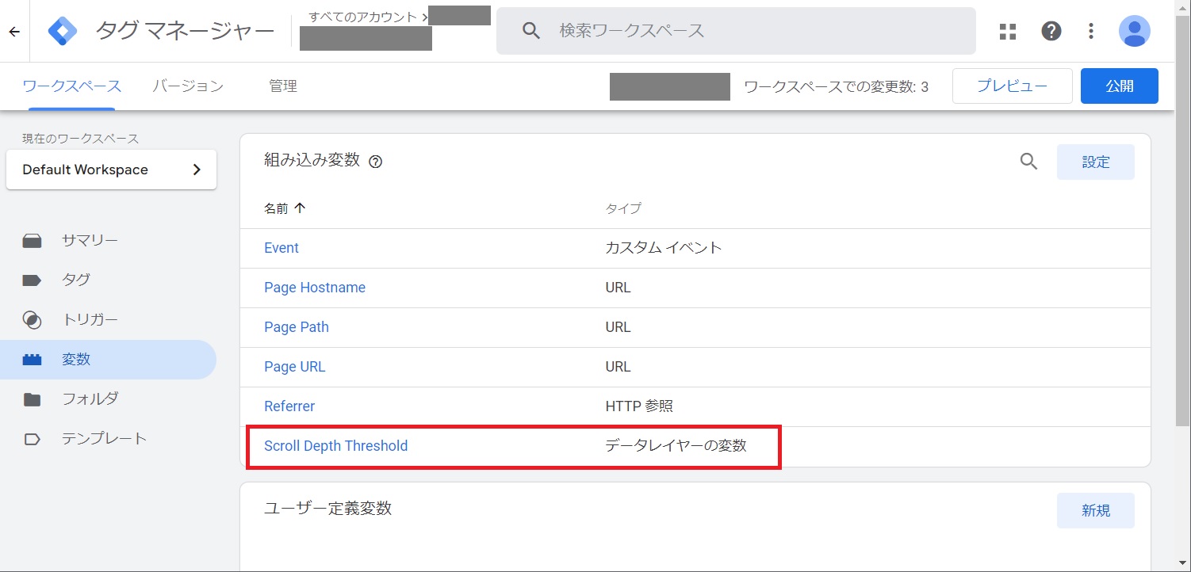Click the タグ マネージャー title text
1191x572 pixels.
tap(186, 32)
